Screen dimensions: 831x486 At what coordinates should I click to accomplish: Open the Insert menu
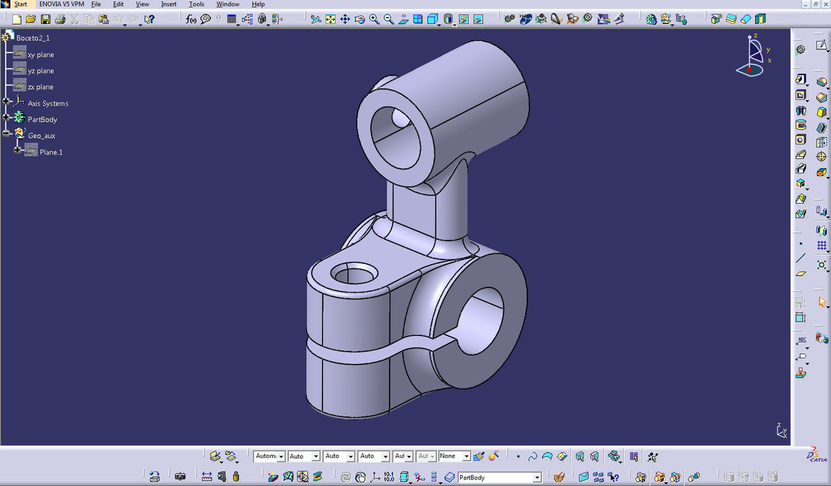click(x=169, y=5)
